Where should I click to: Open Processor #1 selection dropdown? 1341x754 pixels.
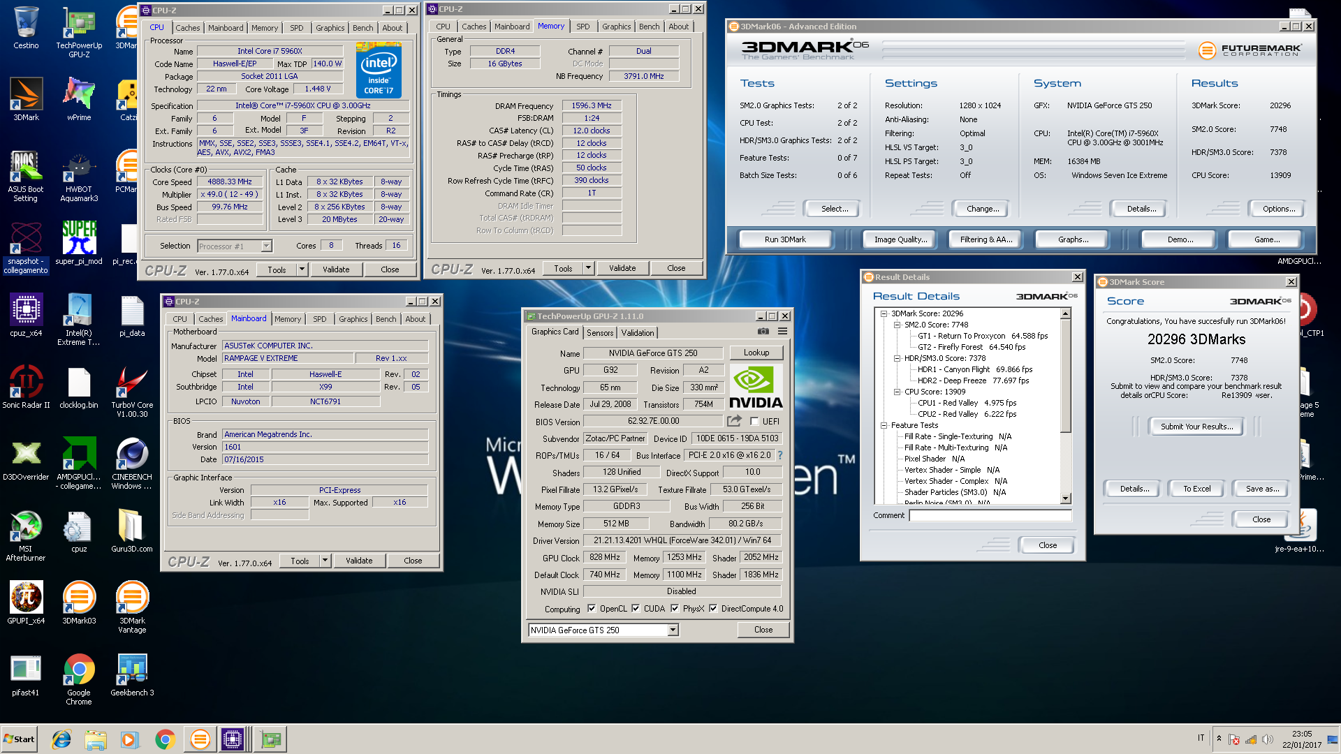click(266, 246)
